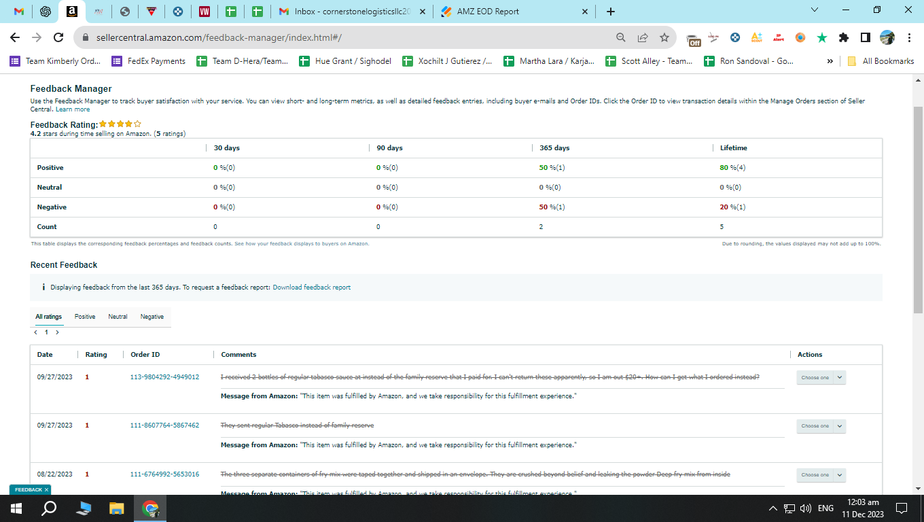Close the Inbox Gmail tab
Viewport: 924px width, 522px height.
(422, 12)
